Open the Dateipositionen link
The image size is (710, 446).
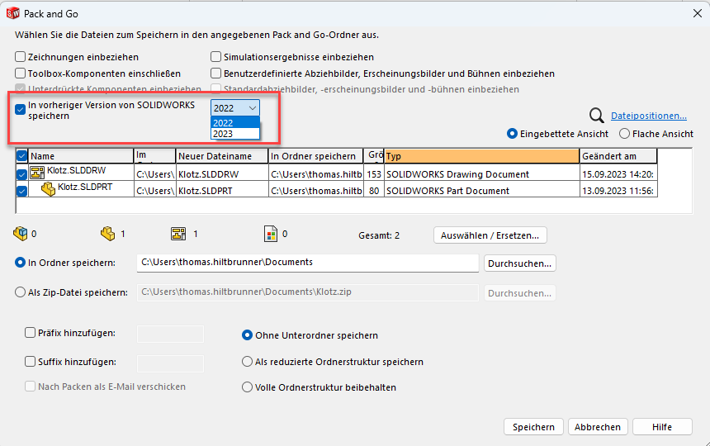[648, 116]
